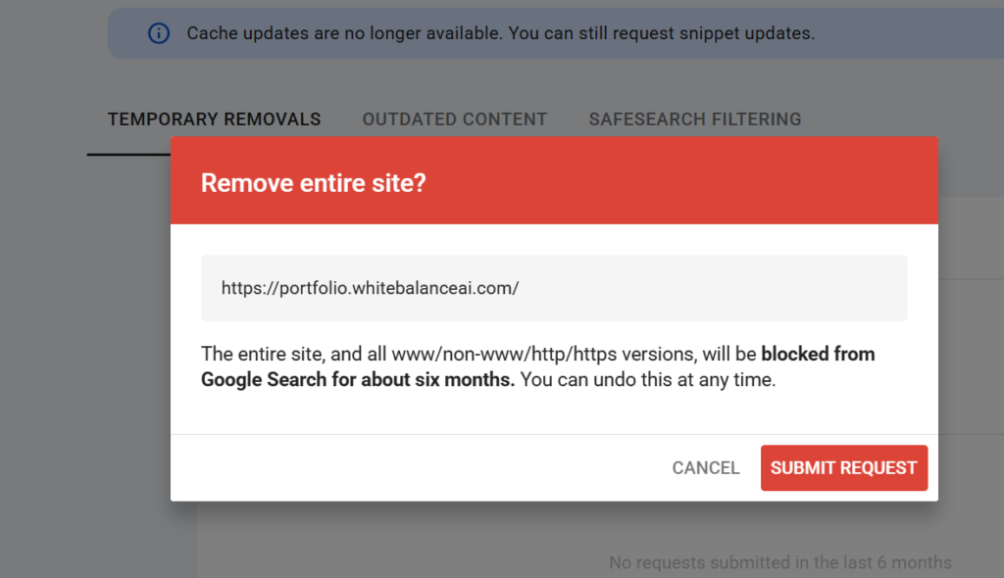Switch to the Temporary Removals tab
The image size is (1004, 578).
(x=214, y=120)
